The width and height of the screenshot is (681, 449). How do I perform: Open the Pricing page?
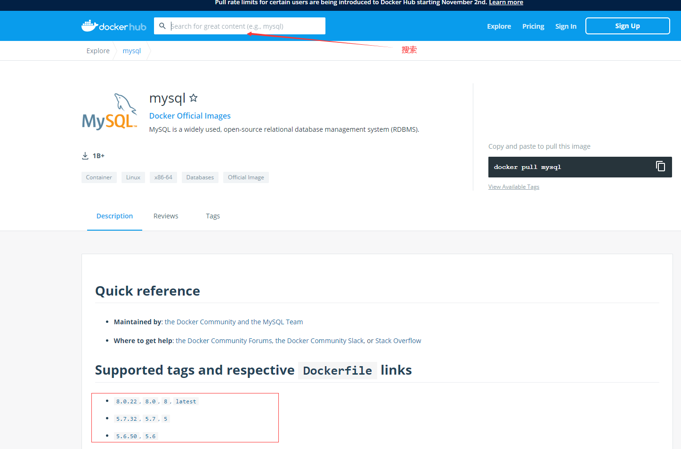tap(533, 26)
